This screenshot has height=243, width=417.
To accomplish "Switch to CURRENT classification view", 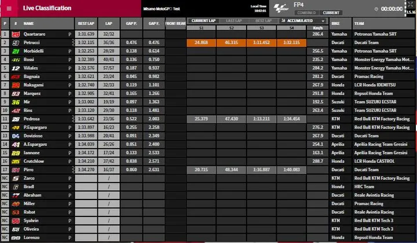I will click(x=331, y=13).
